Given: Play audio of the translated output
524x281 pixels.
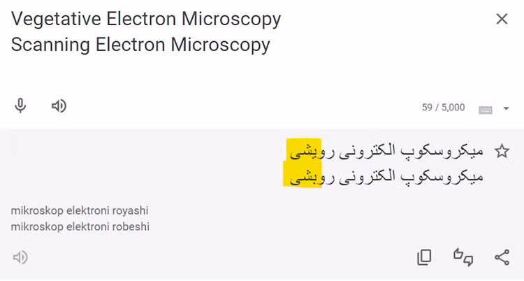Looking at the screenshot, I should (x=21, y=257).
